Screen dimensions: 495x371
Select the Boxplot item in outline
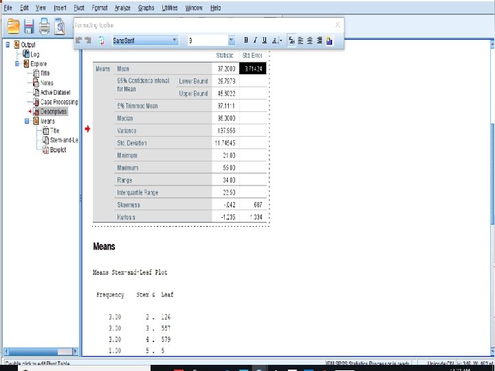coord(58,150)
